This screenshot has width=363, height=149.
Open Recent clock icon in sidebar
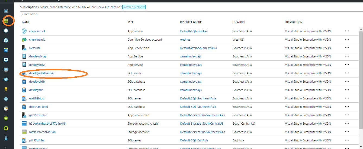(6, 31)
